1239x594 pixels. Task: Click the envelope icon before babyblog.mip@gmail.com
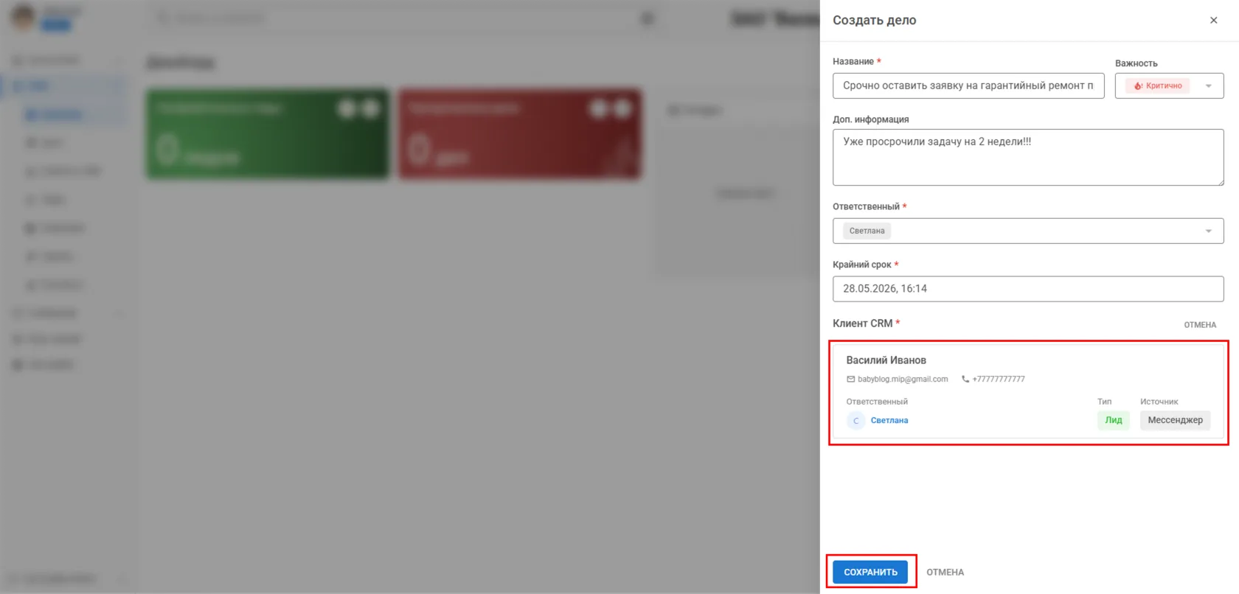point(850,380)
